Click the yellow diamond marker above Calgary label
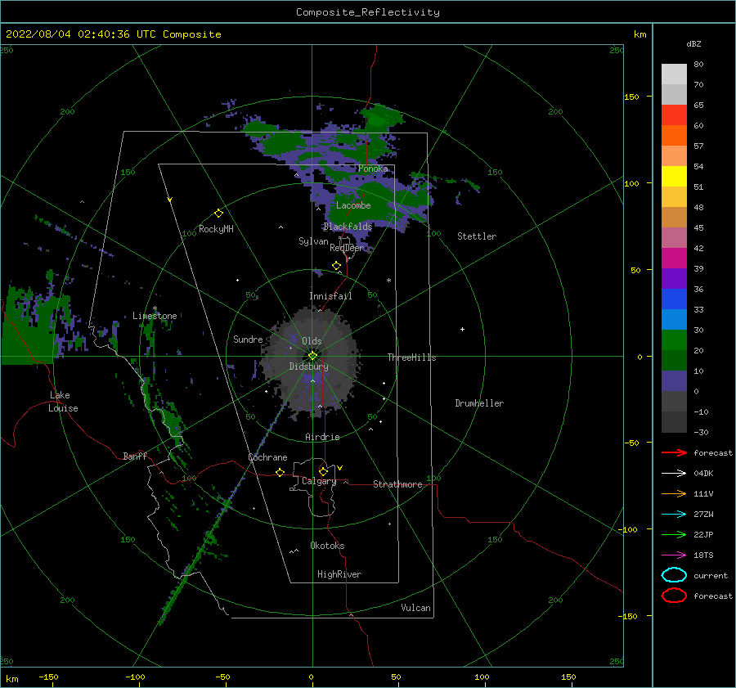 (x=323, y=471)
